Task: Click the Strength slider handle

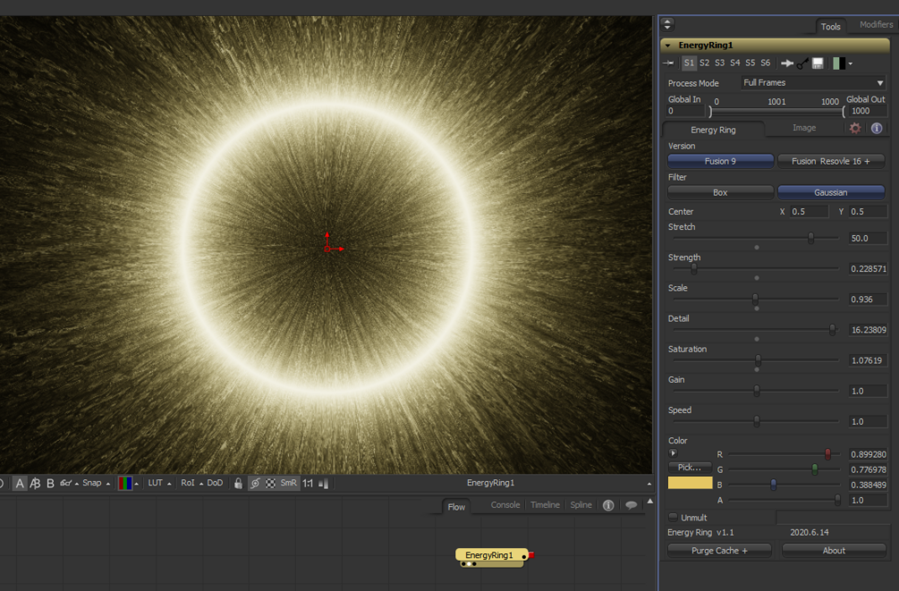Action: 694,268
